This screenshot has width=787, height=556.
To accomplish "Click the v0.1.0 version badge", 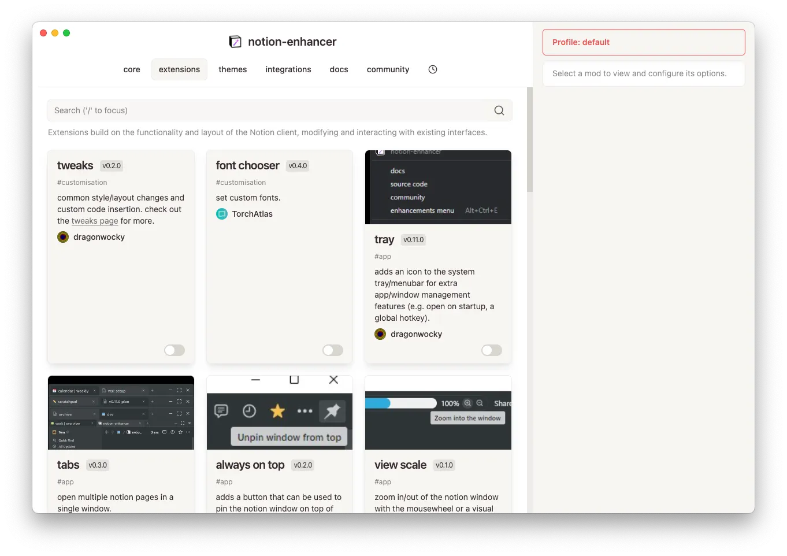I will [x=444, y=465].
